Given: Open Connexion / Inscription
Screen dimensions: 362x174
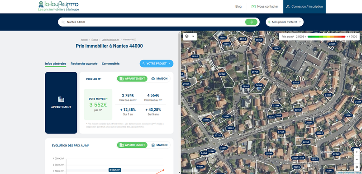Looking at the screenshot, I should pyautogui.click(x=305, y=7).
